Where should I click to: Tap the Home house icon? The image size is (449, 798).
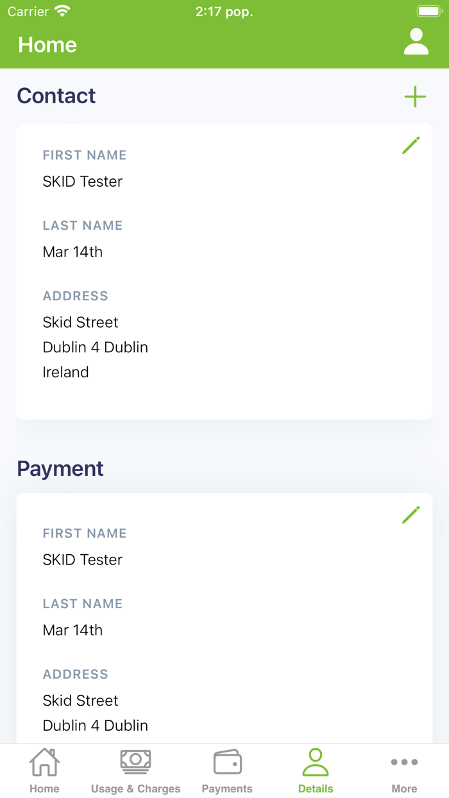pos(44,763)
